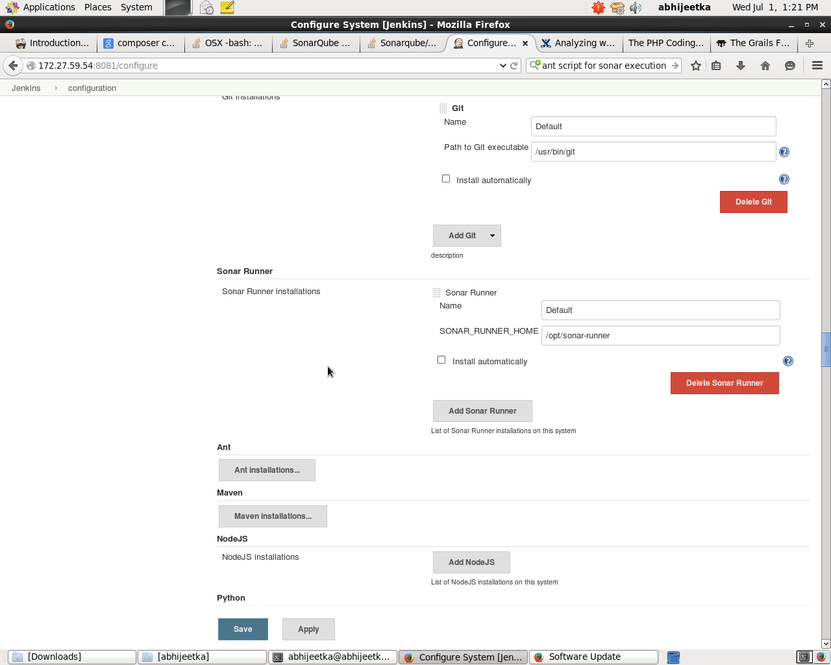Expand Maven installations section
The width and height of the screenshot is (831, 665).
273,516
